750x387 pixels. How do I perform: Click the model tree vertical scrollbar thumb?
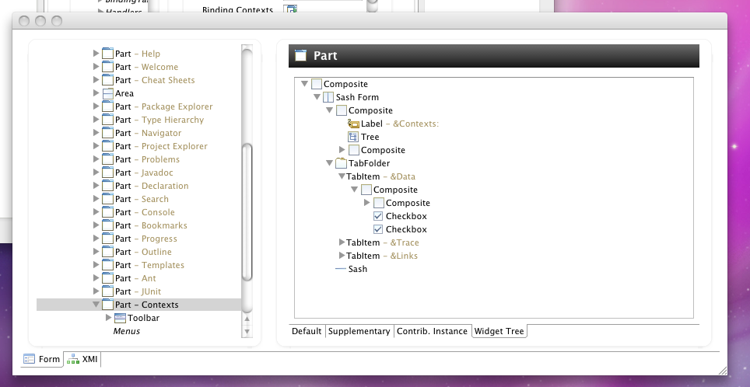coord(247,212)
